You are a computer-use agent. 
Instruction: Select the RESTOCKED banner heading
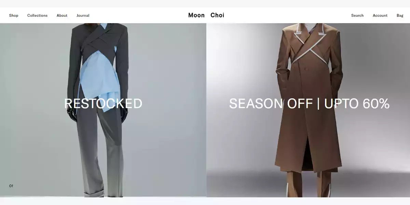103,104
